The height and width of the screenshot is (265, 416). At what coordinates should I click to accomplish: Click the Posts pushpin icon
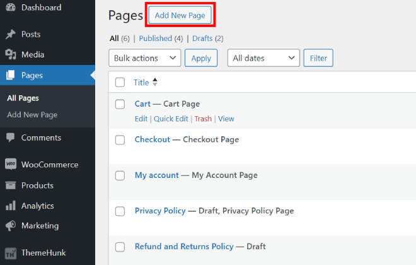coord(10,34)
